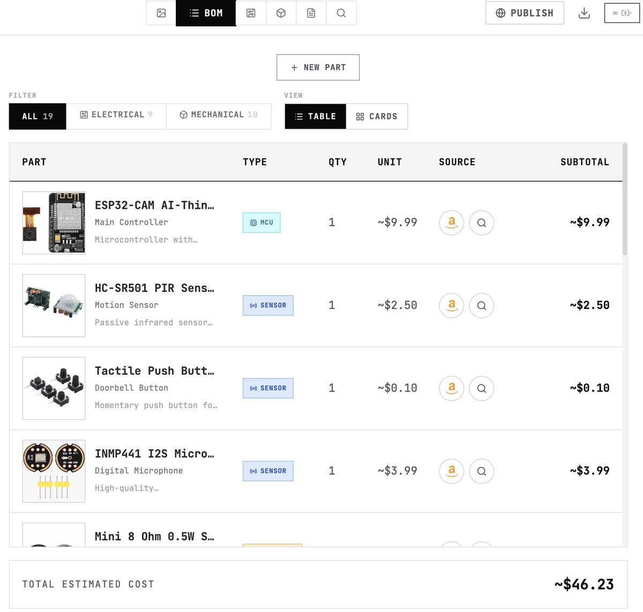Click the Main Controller subtitle
This screenshot has height=612, width=643.
131,222
